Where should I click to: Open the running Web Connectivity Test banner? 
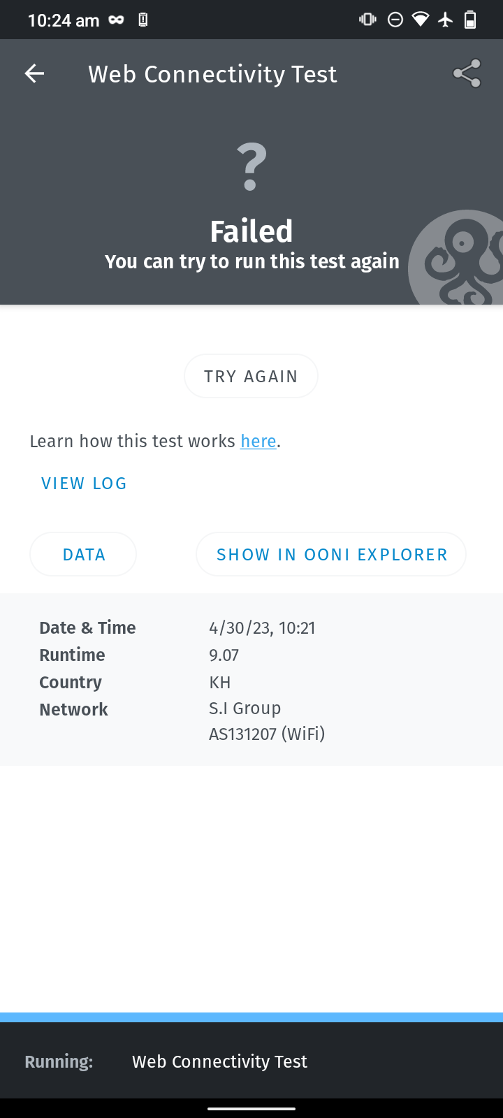click(219, 1061)
